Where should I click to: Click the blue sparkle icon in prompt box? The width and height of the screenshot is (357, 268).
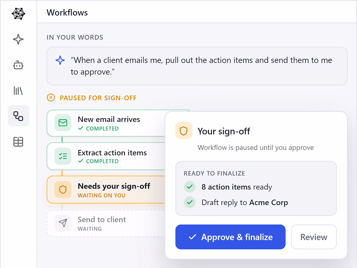[x=60, y=60]
